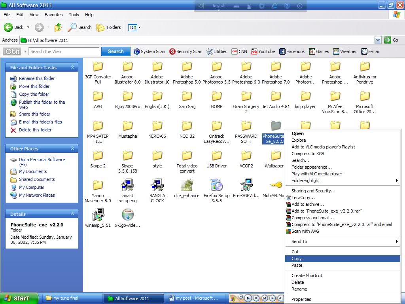
Task: Open the Tools menu
Action: coord(74,15)
